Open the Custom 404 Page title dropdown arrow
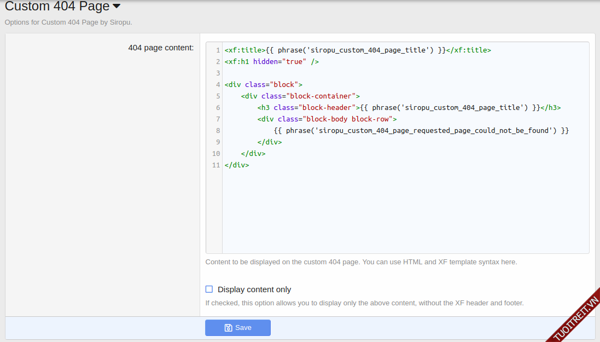This screenshot has height=342, width=600. point(116,7)
